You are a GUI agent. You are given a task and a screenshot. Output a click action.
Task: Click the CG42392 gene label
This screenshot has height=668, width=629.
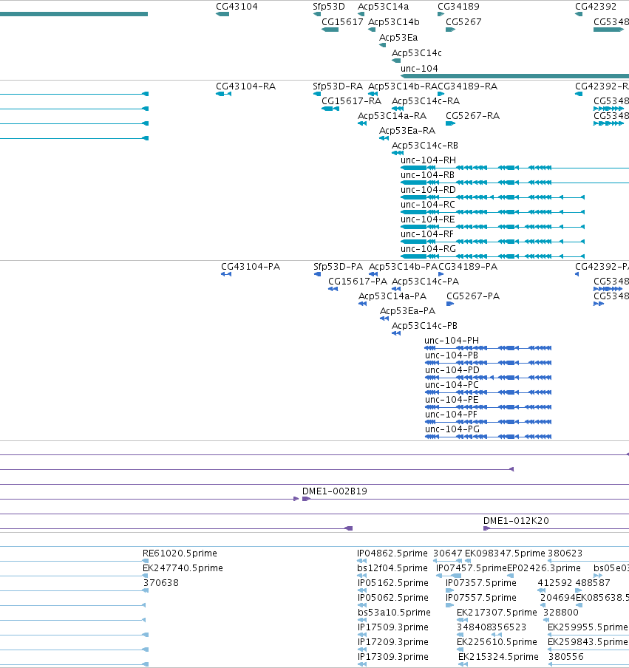596,7
